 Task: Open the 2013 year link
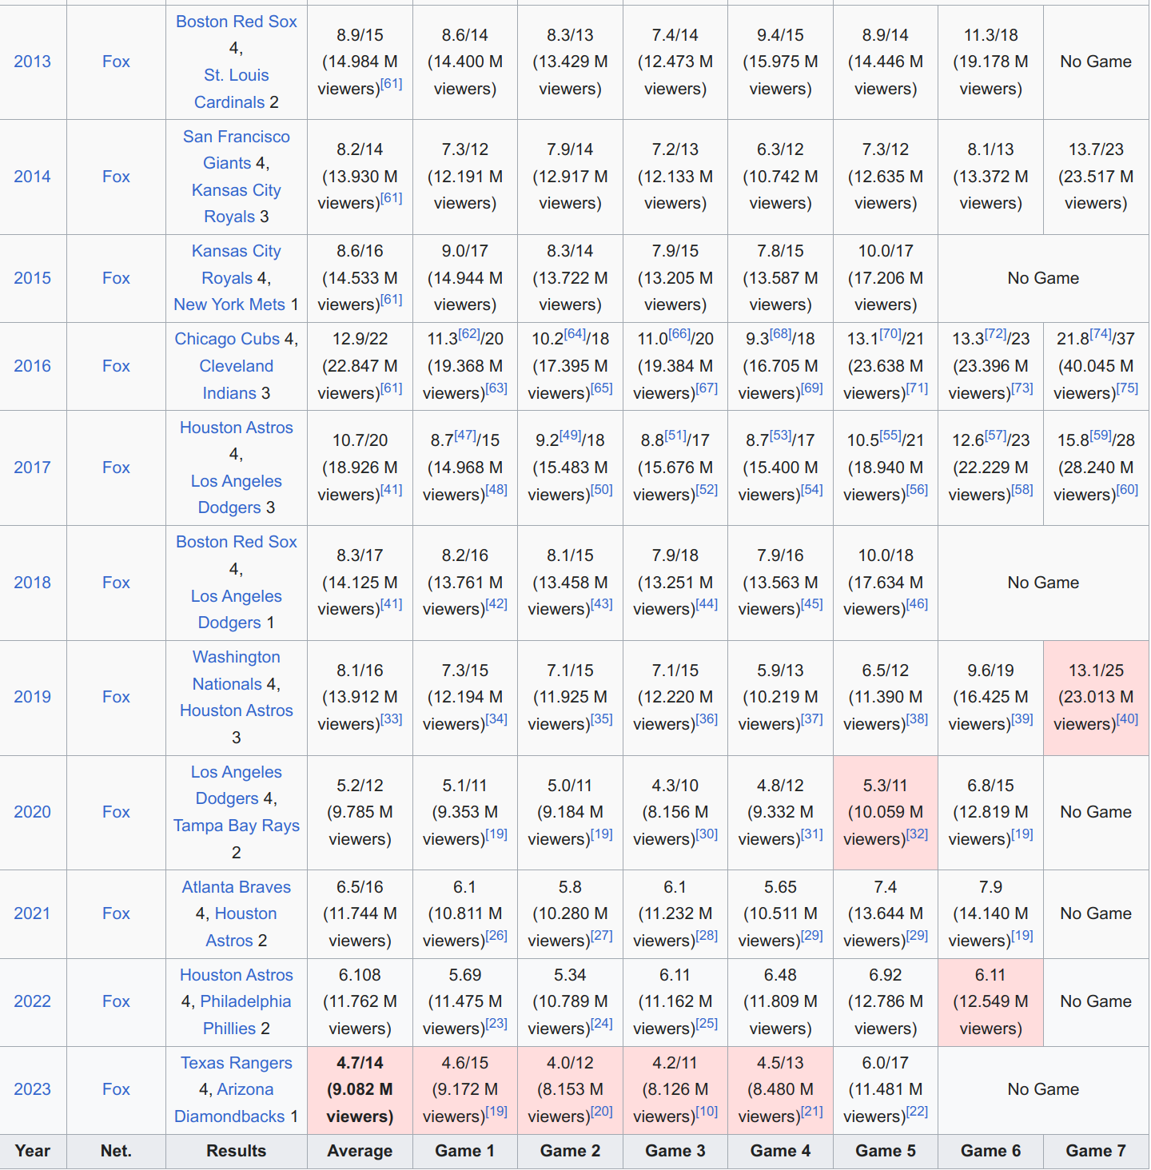[x=32, y=62]
